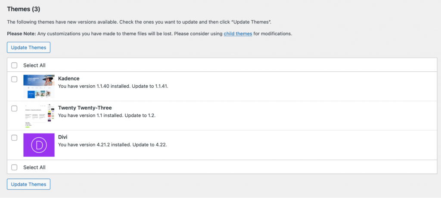Click the top Select All label

pyautogui.click(x=34, y=65)
